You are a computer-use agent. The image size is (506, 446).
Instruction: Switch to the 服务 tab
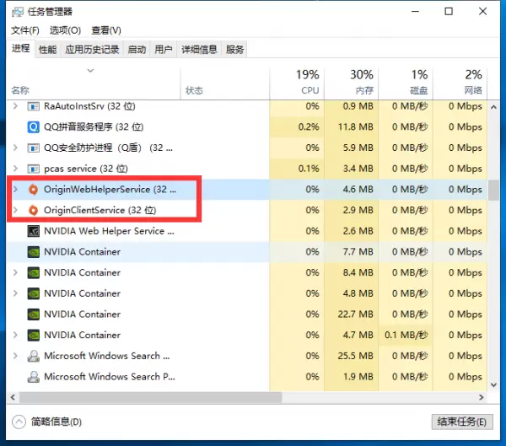[234, 50]
